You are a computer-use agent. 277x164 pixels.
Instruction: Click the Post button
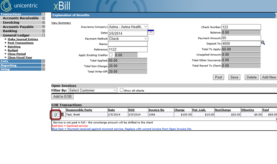click(x=218, y=77)
